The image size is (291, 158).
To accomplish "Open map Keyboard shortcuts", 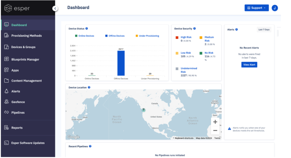I will 184,138.
